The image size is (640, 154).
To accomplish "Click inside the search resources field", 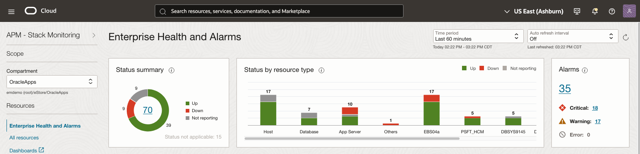I will click(279, 11).
